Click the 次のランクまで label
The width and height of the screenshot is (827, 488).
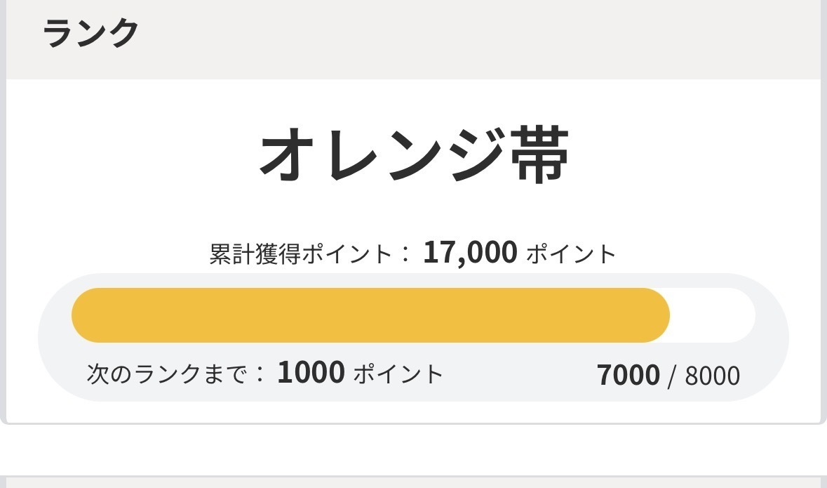167,374
